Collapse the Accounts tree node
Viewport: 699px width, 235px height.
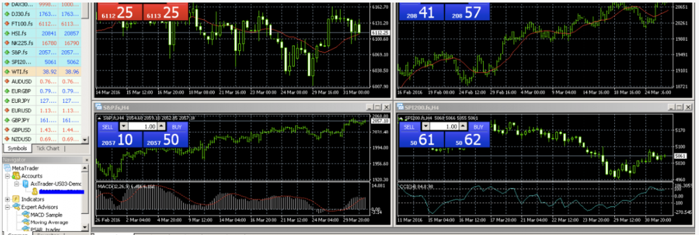pos(8,176)
